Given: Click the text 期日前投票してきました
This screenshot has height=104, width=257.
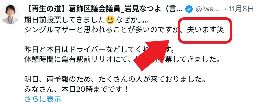Looking at the screenshot, I should click(x=64, y=20).
